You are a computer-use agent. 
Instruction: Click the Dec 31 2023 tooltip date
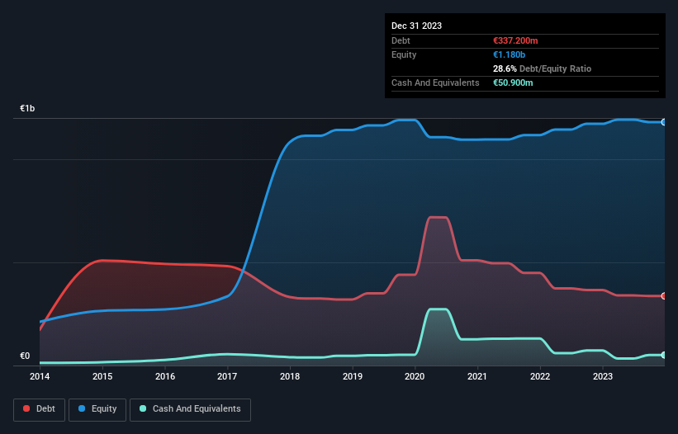click(x=416, y=26)
